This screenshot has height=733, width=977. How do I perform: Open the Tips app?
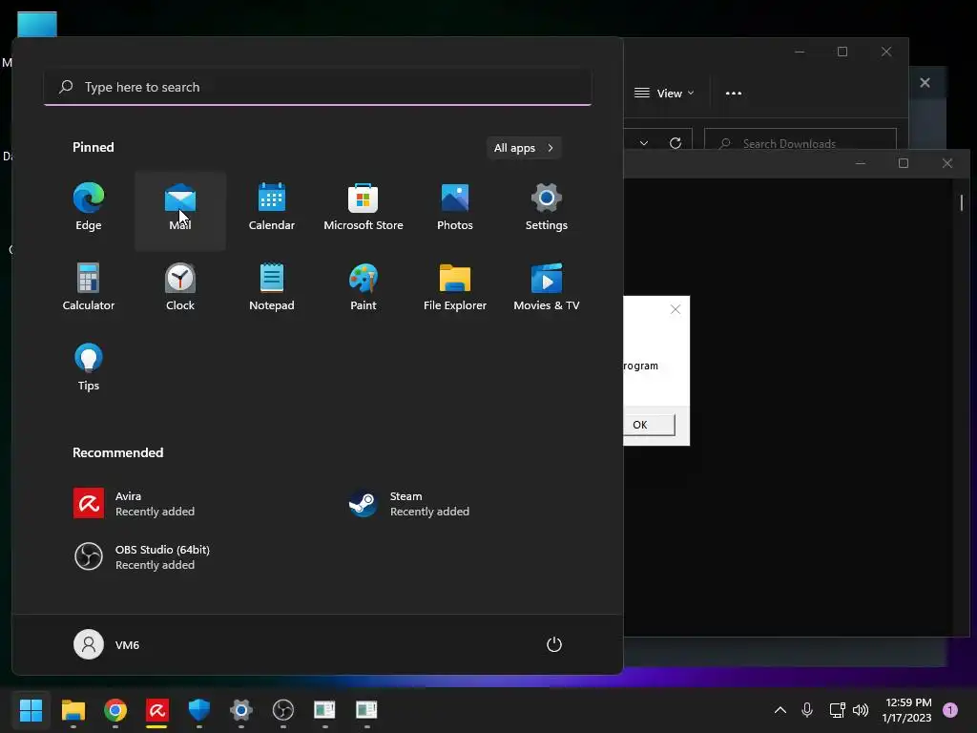(x=89, y=367)
